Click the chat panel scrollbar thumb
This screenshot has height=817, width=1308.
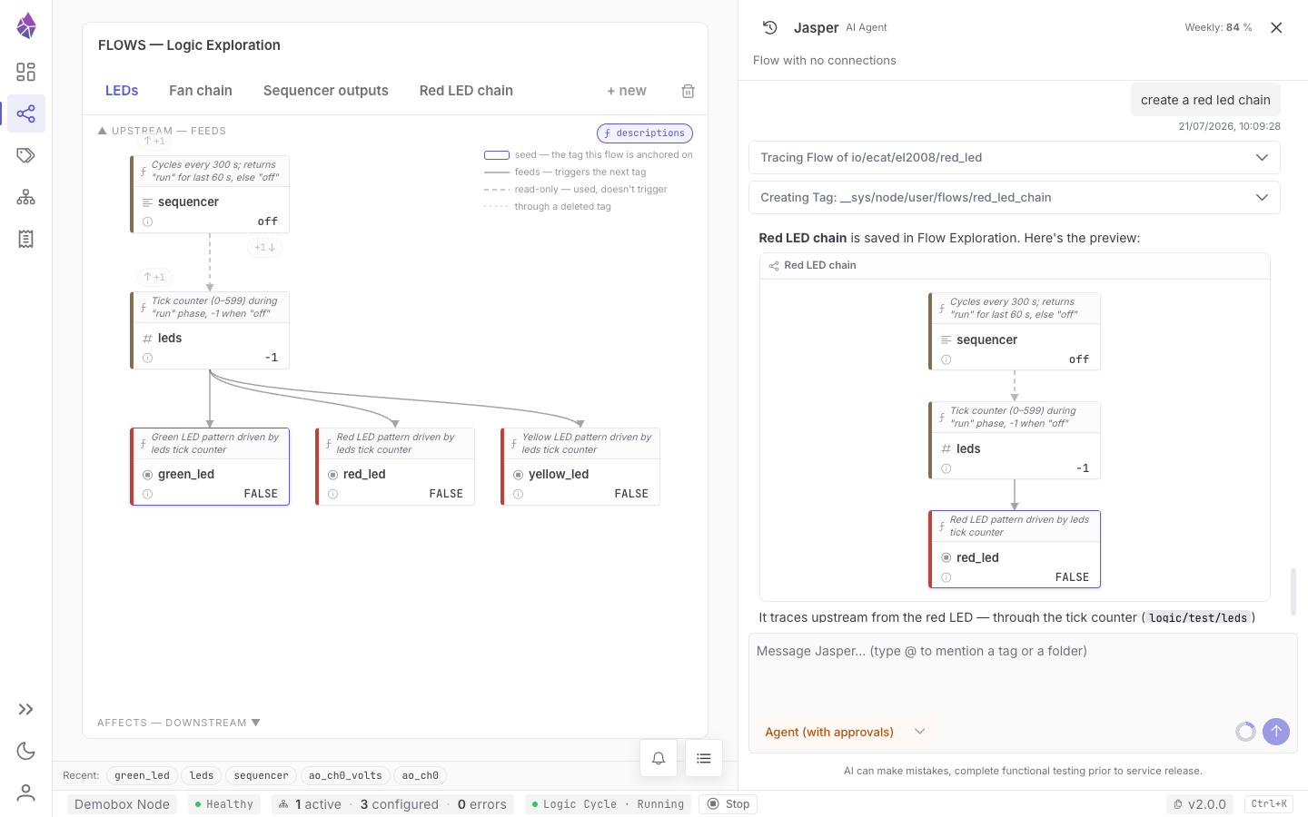click(x=1293, y=592)
